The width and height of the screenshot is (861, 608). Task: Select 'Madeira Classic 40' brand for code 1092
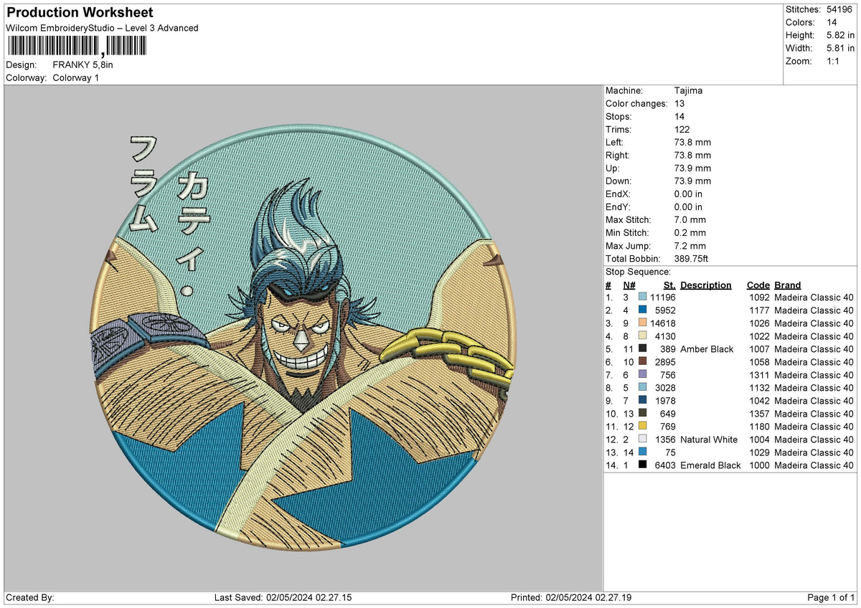click(814, 298)
